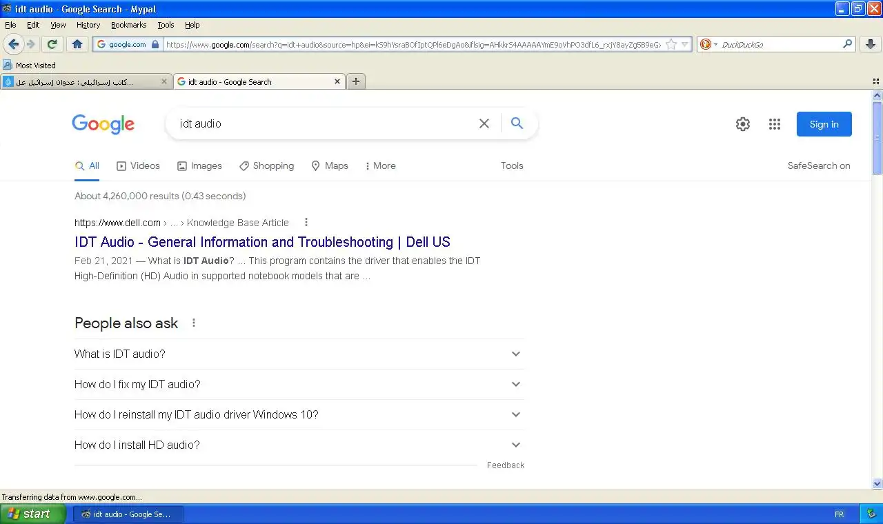The height and width of the screenshot is (524, 883).
Task: Open the Home page button
Action: [x=77, y=44]
